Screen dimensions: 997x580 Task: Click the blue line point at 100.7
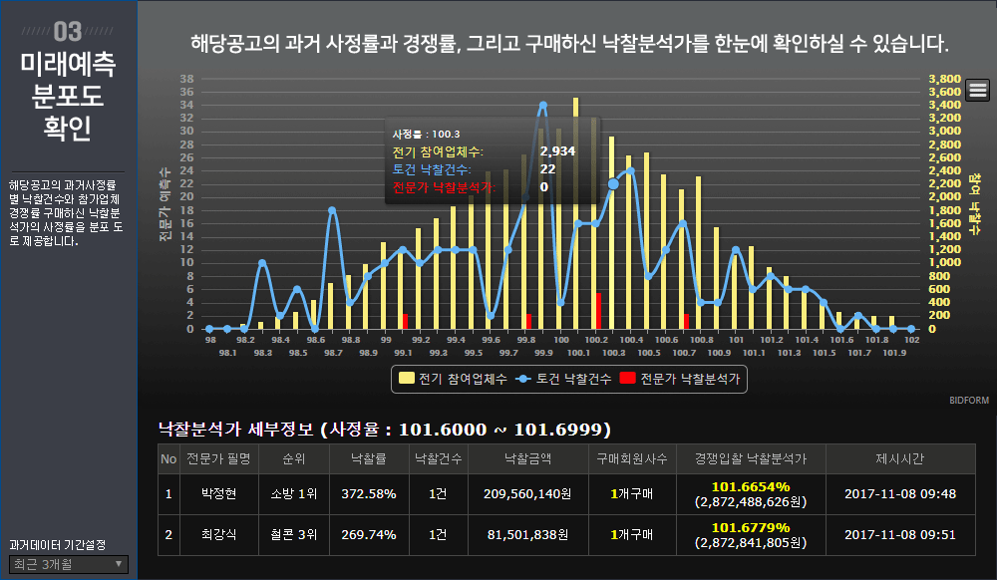pyautogui.click(x=683, y=223)
